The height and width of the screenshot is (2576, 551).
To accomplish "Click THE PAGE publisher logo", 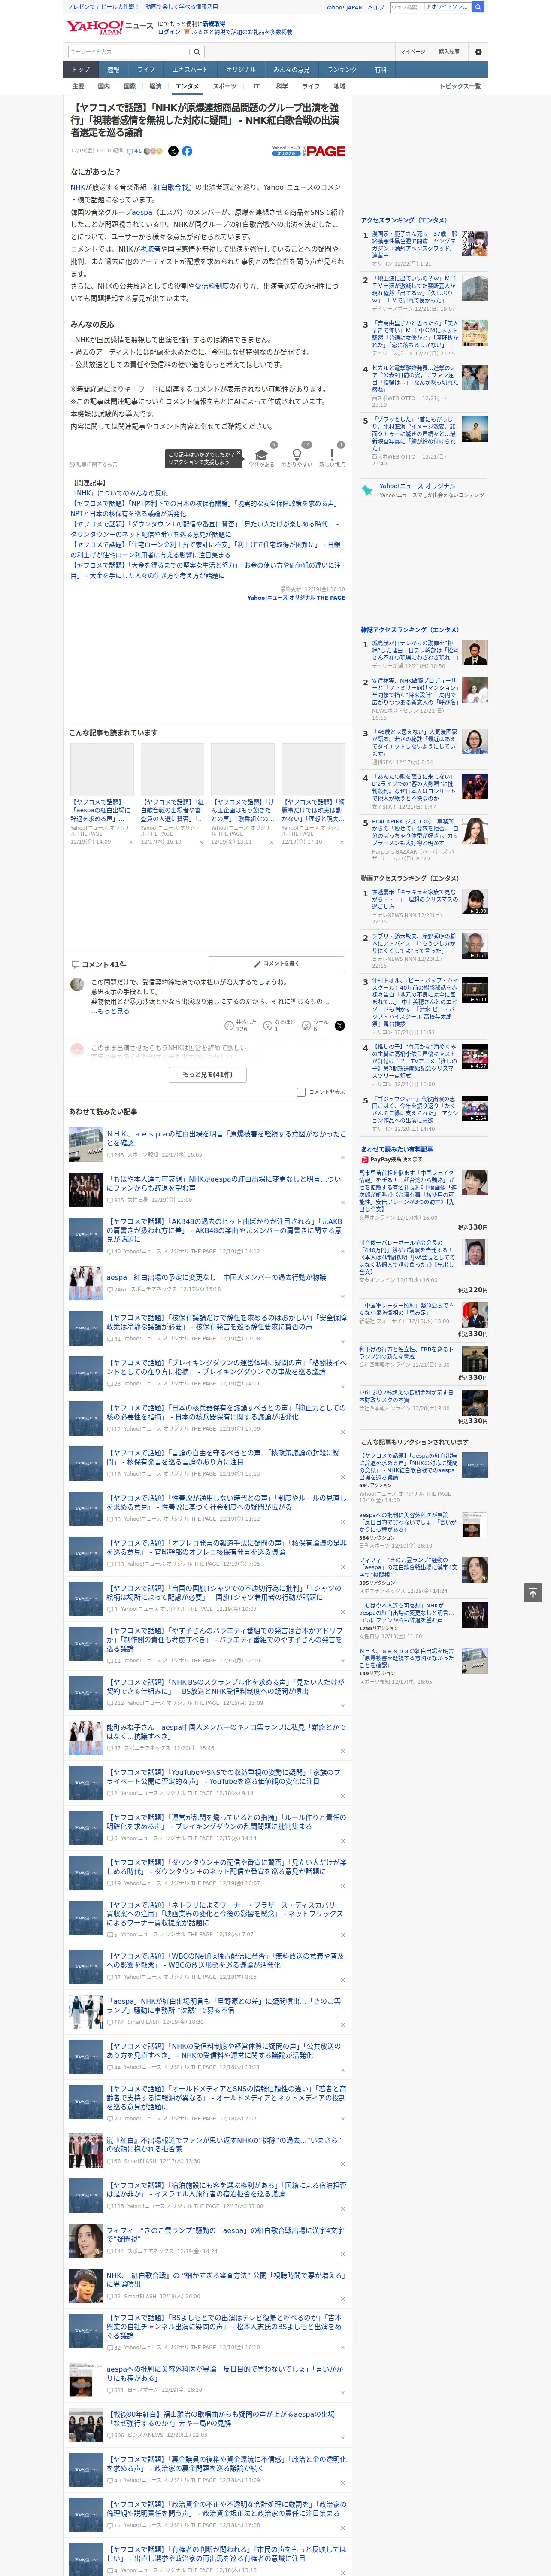I will [x=324, y=151].
